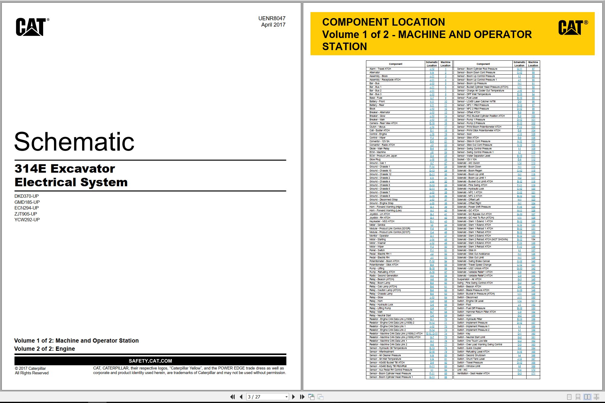Image resolution: width=605 pixels, height=403 pixels.
Task: Click the serial prefix YCW292-UP
Action: (27, 220)
